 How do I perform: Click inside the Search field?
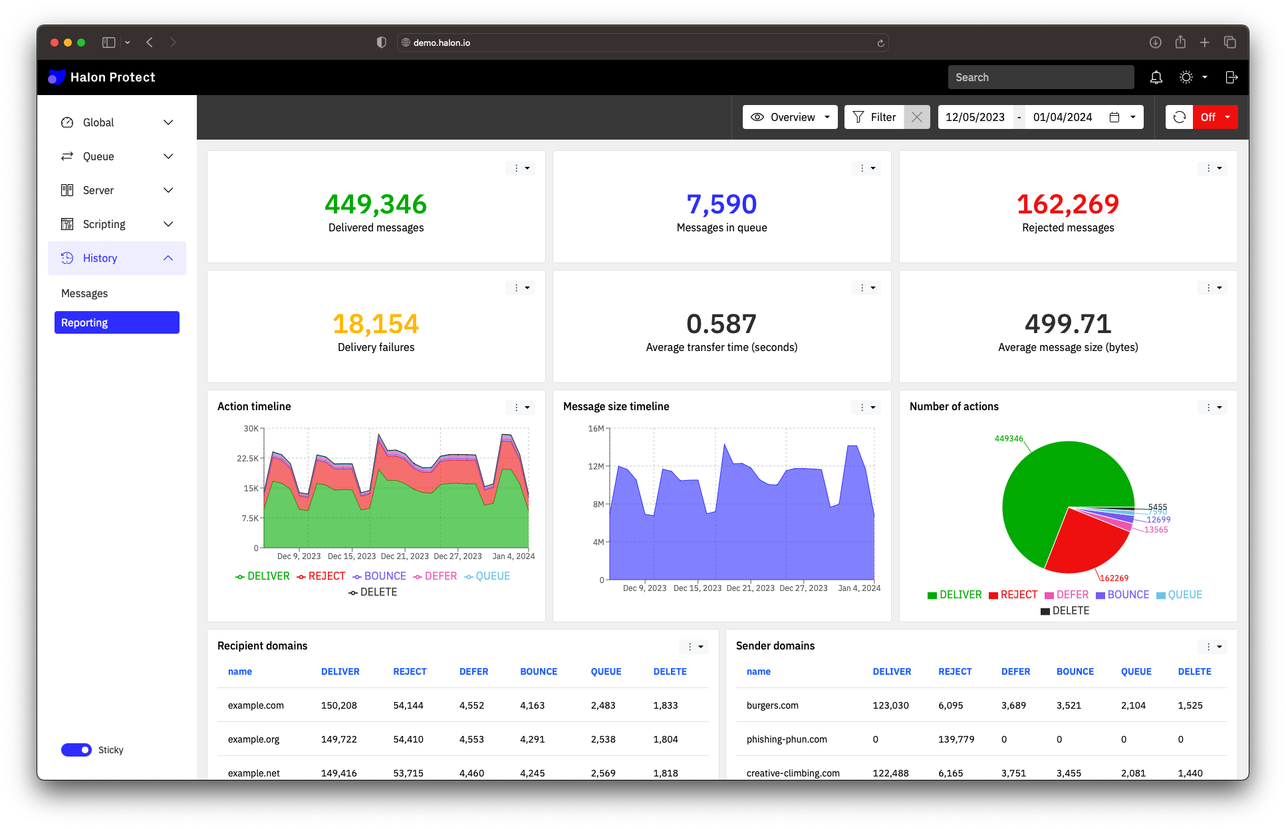(x=1041, y=77)
